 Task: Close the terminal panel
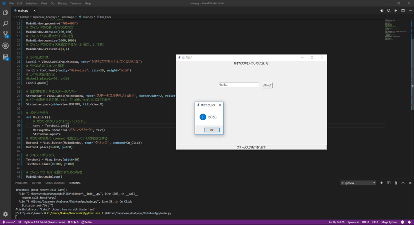pyautogui.click(x=410, y=183)
